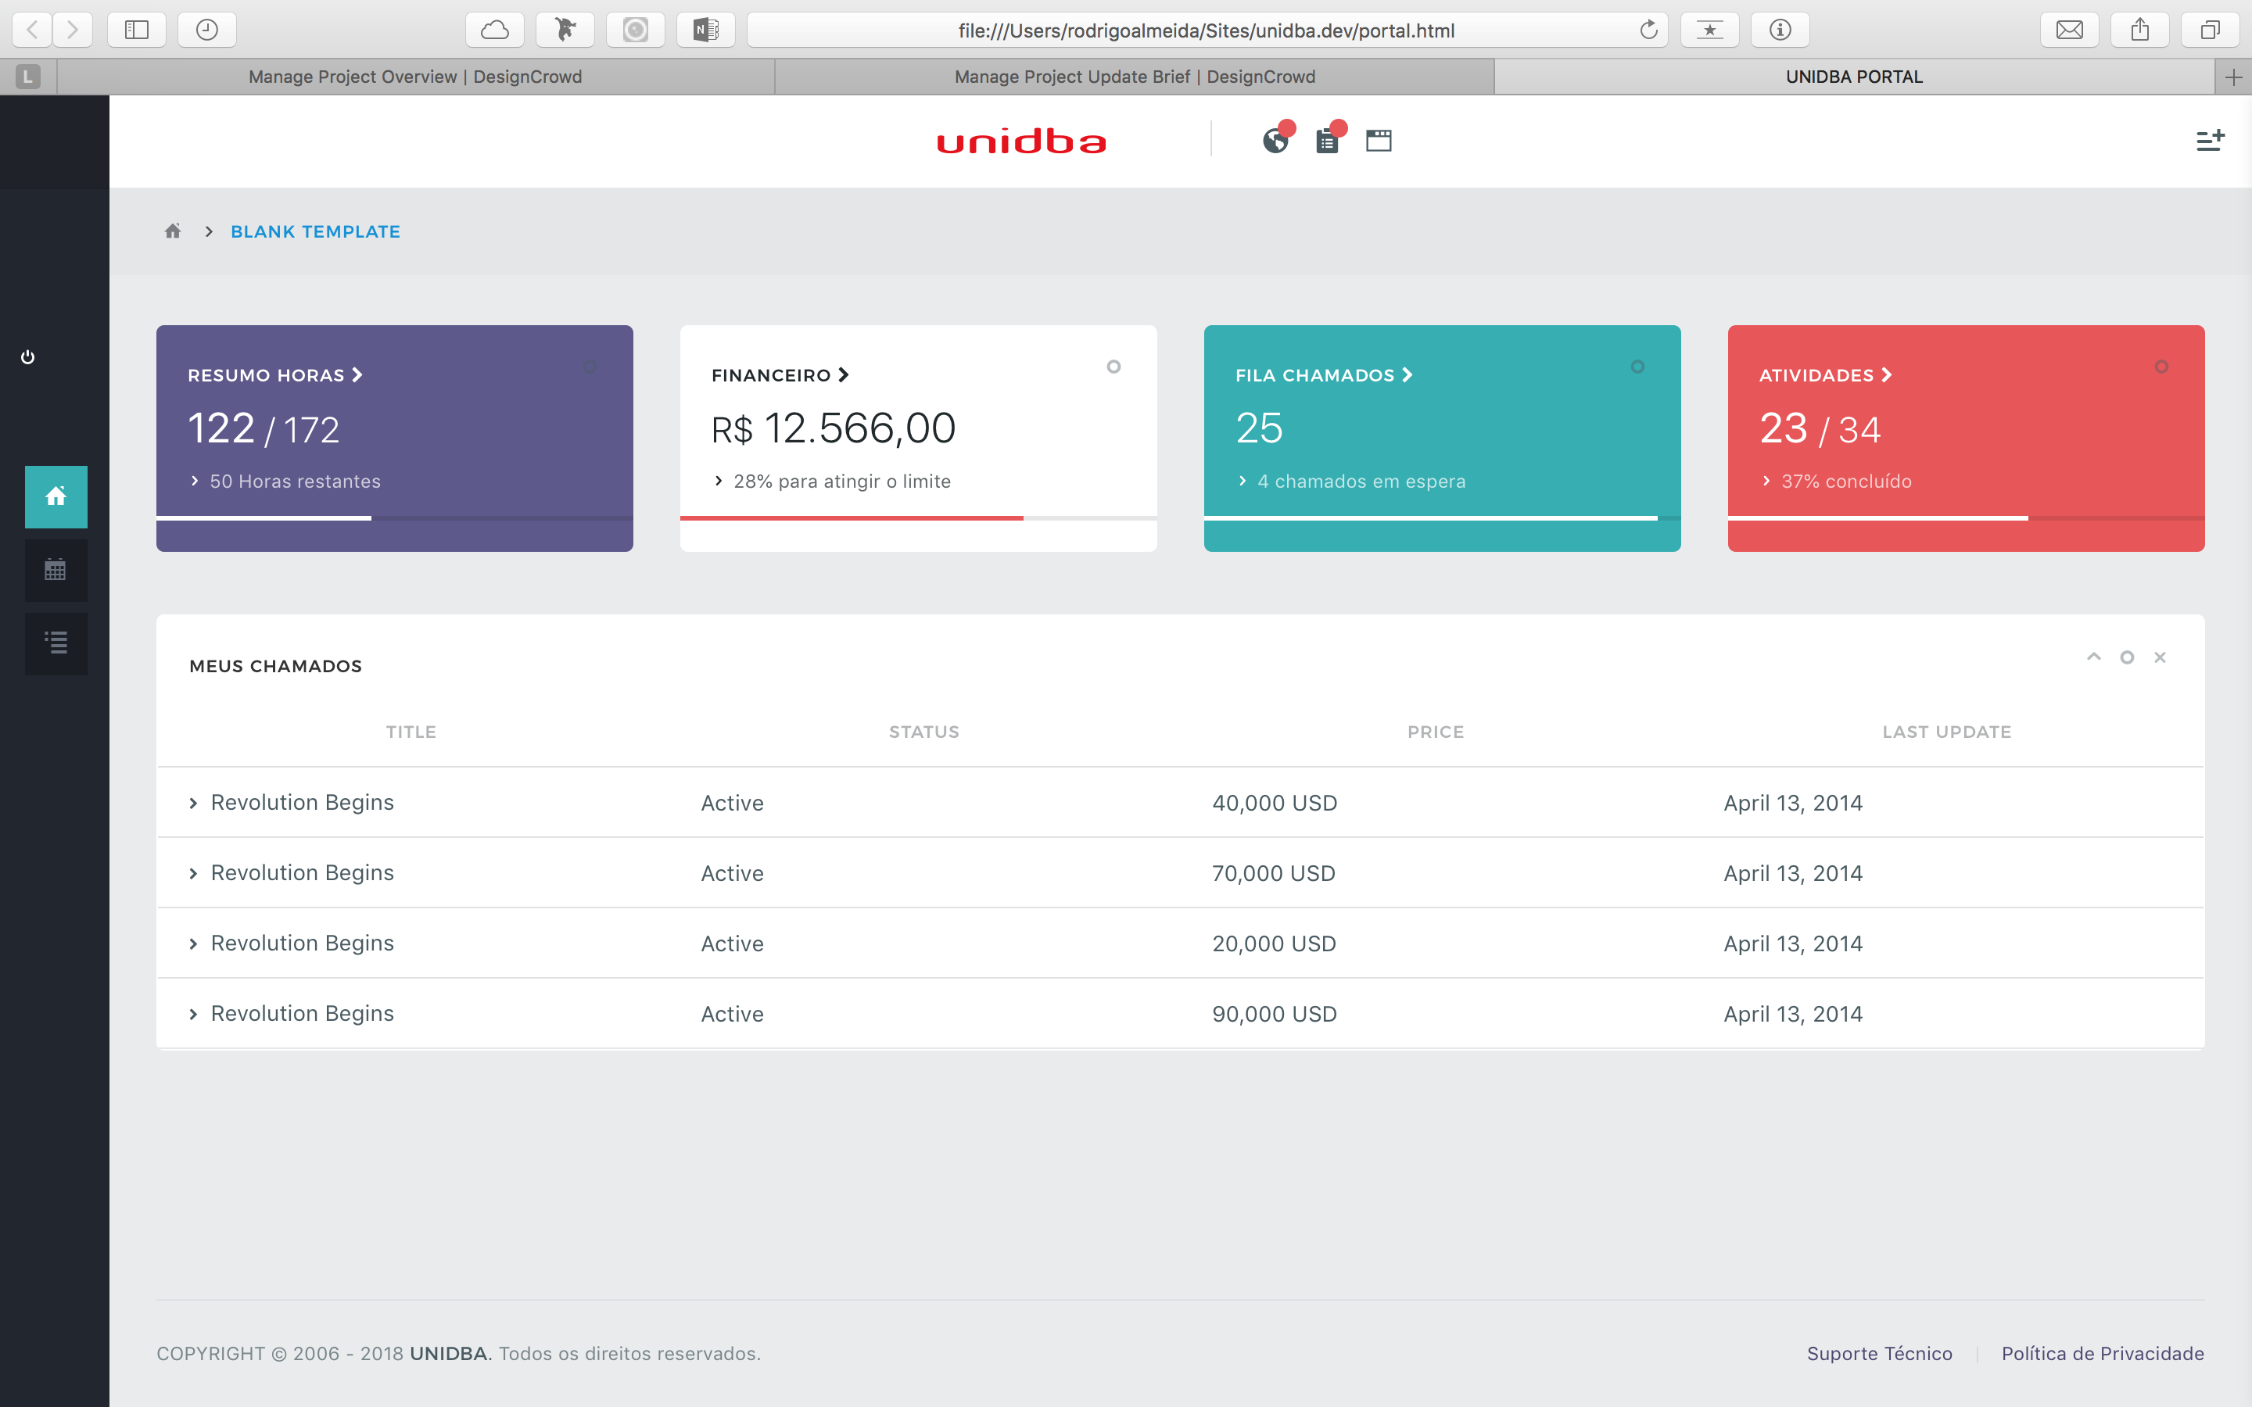Open the right panel menu icon

pyautogui.click(x=2209, y=141)
